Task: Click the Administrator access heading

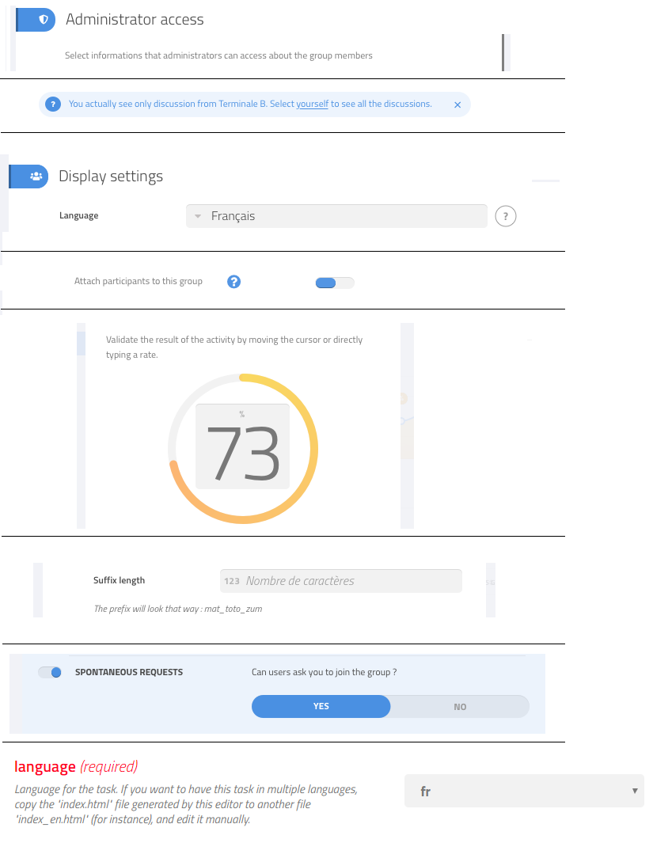Action: click(135, 19)
